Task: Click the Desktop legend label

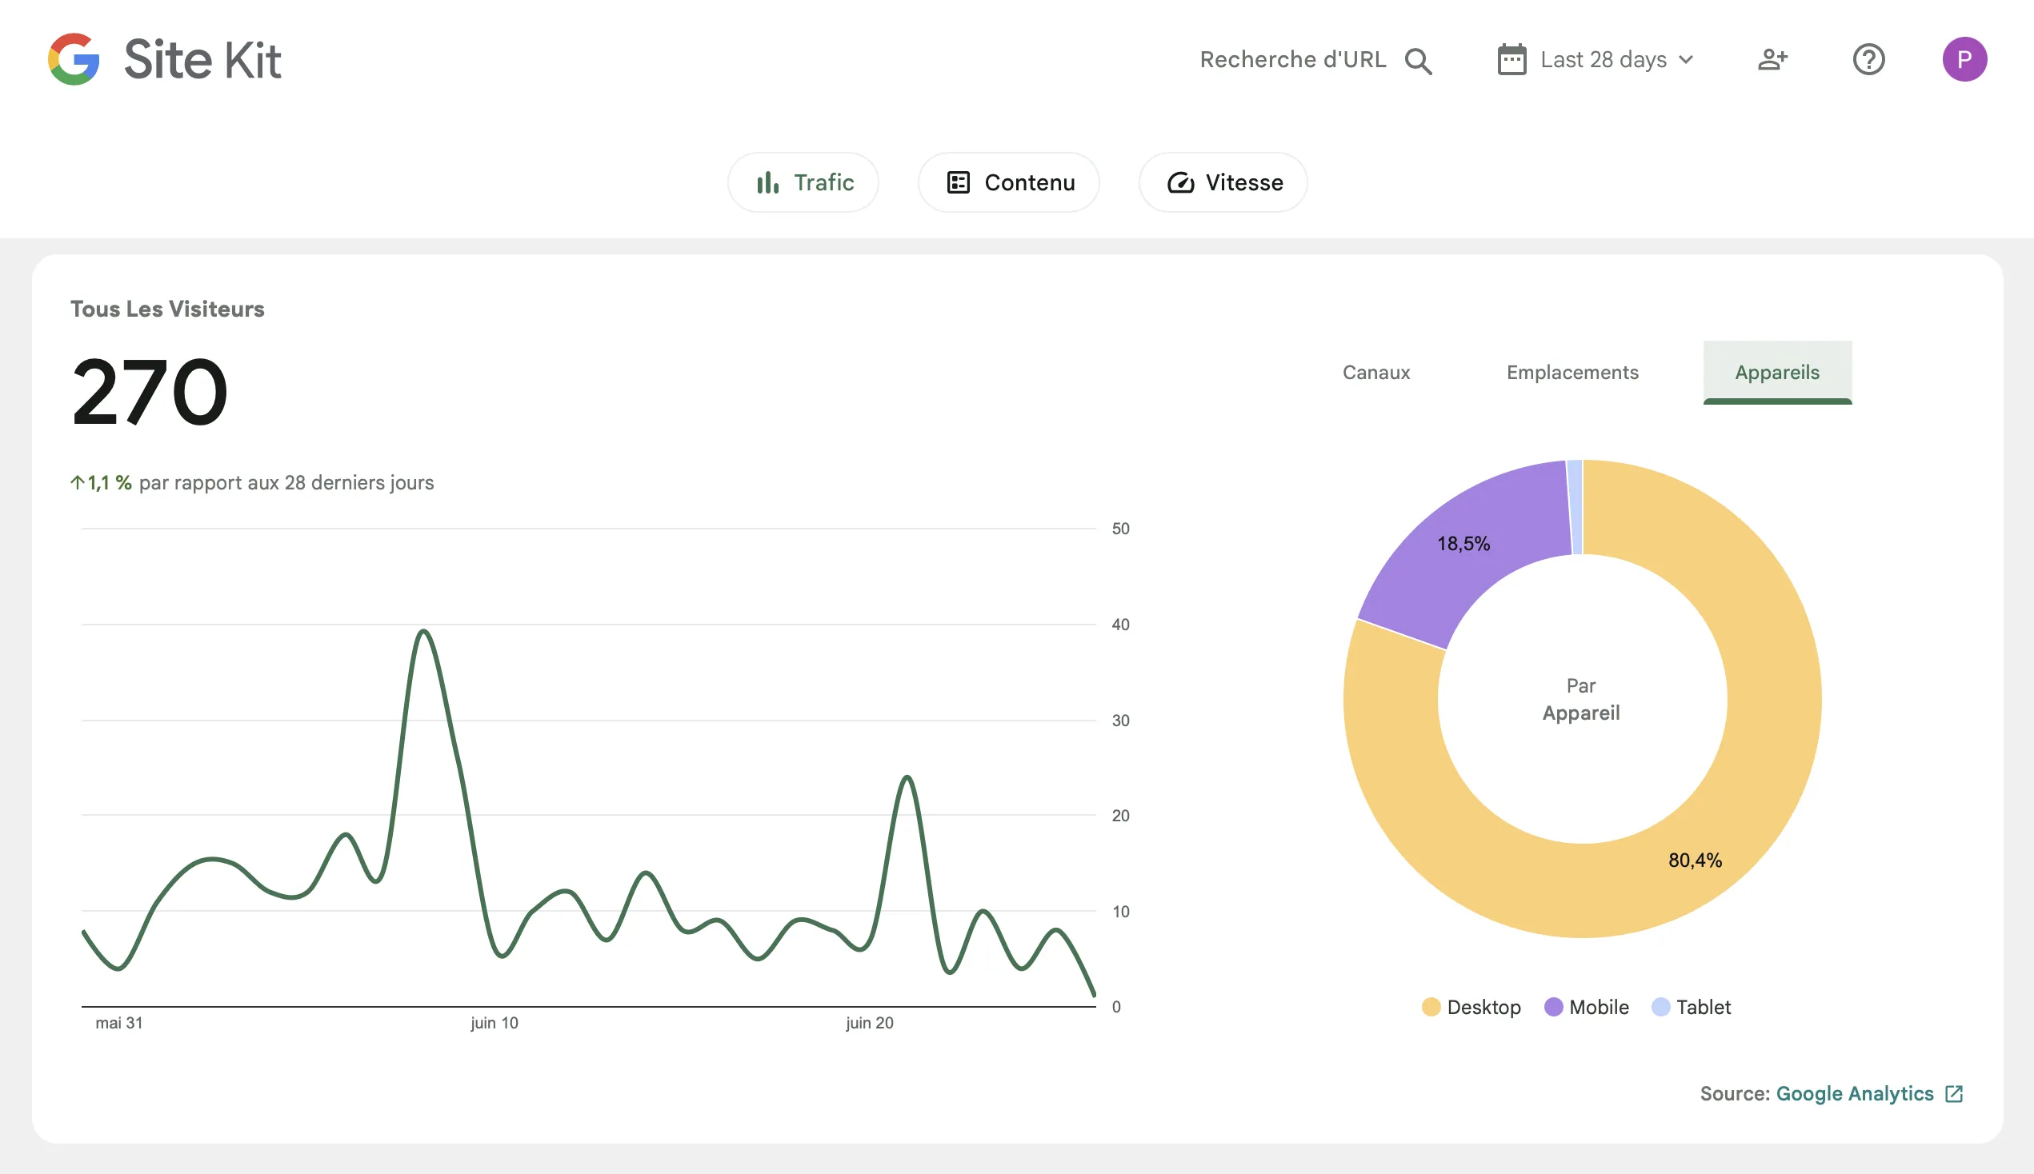Action: click(x=1484, y=1007)
